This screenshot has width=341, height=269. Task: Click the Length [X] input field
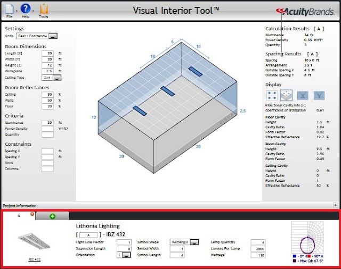[47, 53]
